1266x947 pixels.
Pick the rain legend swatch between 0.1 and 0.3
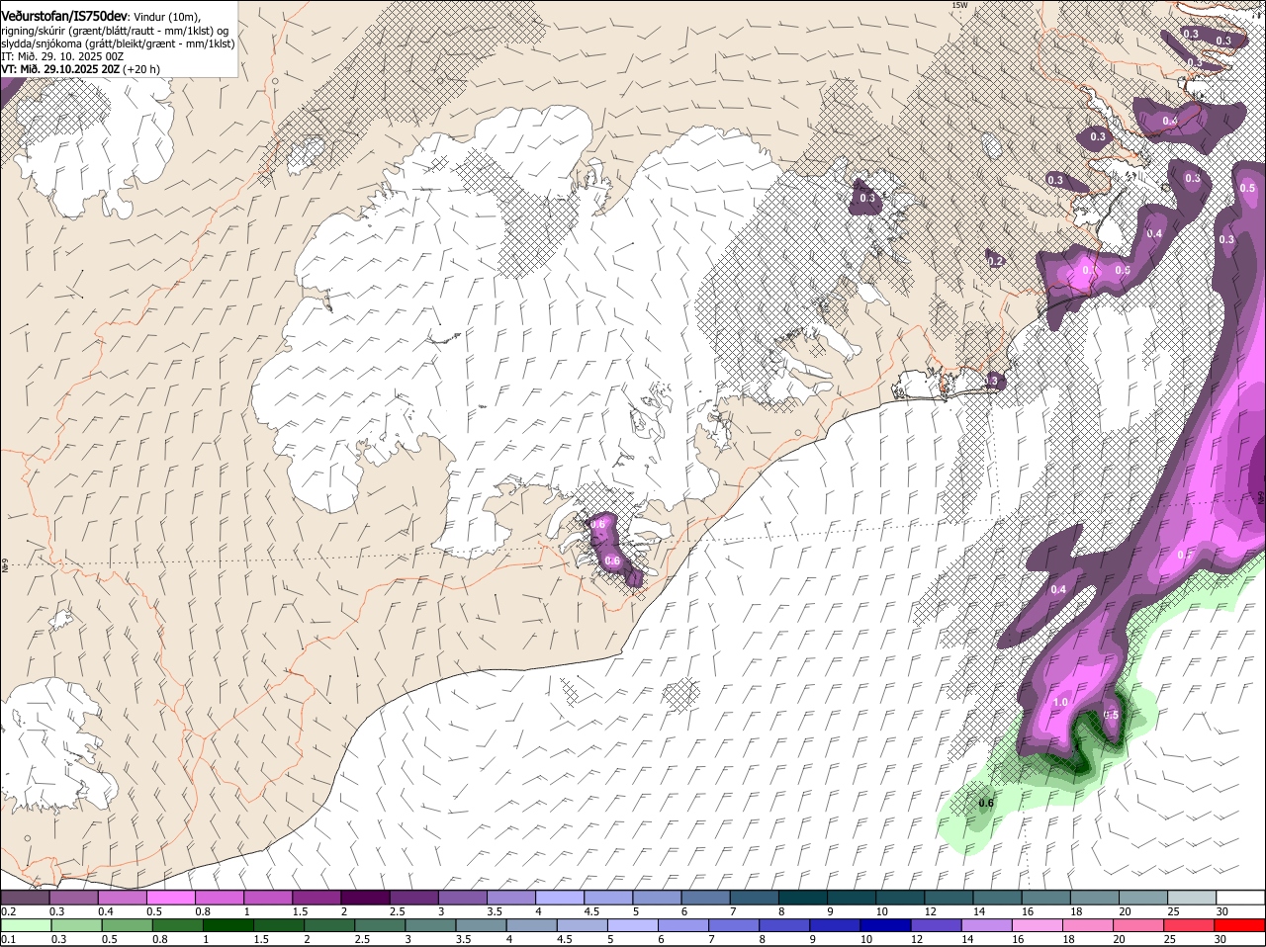coord(25,925)
